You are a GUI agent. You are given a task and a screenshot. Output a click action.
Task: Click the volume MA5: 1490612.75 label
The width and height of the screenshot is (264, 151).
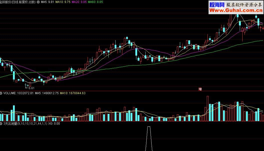pos(47,93)
